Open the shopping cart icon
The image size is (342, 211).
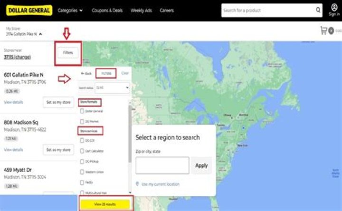point(323,30)
